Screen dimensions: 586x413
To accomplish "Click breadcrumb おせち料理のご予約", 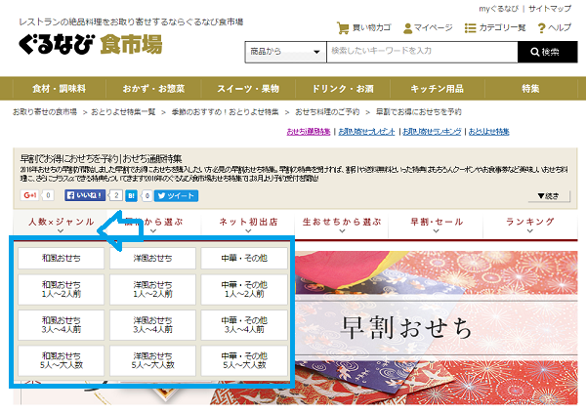I will click(327, 111).
